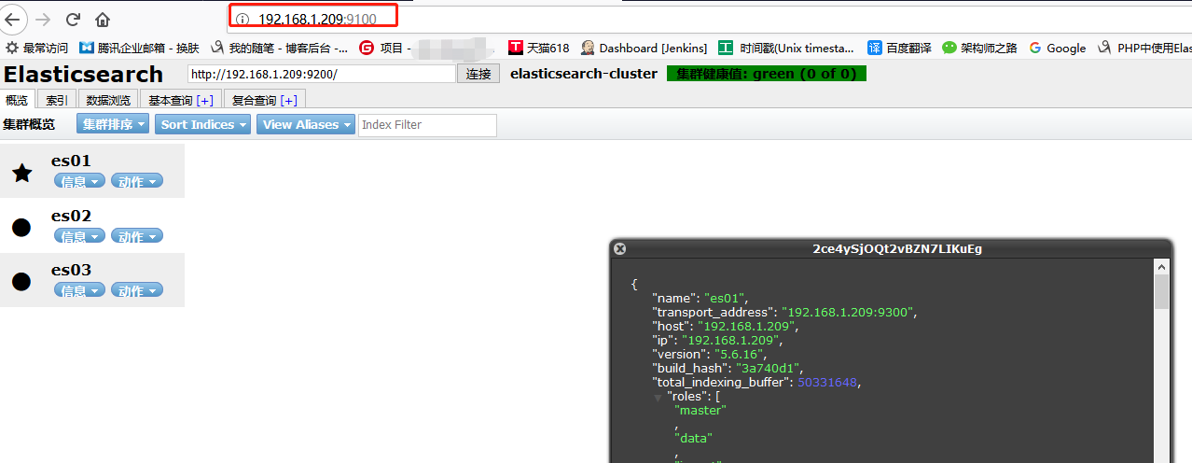1192x463 pixels.
Task: Click the "3a740d1" build_hash value
Action: click(x=769, y=368)
